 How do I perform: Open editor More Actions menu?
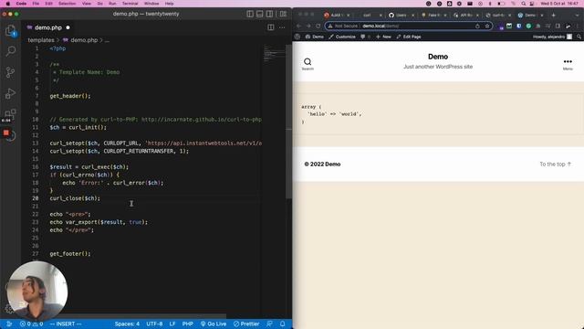282,27
